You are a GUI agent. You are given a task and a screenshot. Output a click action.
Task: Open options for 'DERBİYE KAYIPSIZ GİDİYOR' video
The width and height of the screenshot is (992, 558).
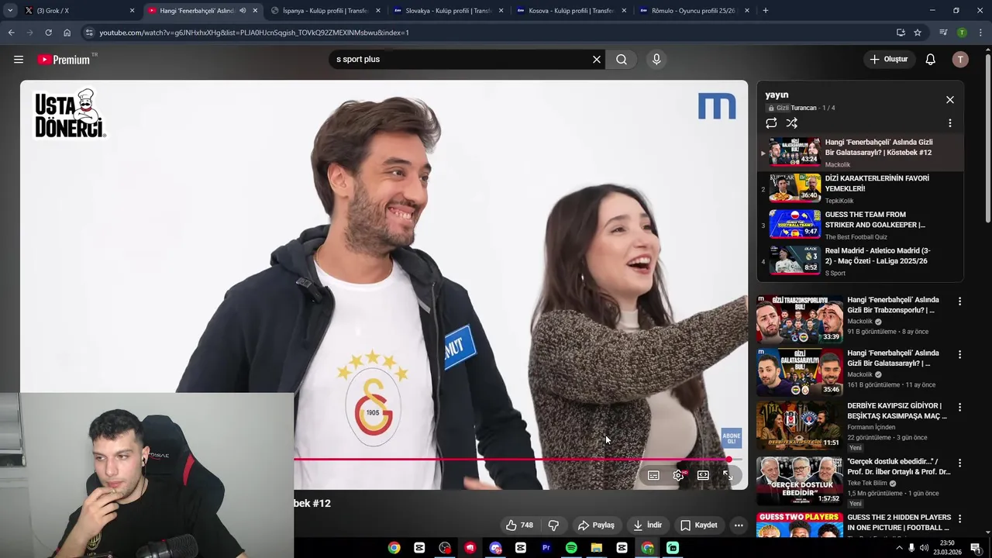click(959, 407)
